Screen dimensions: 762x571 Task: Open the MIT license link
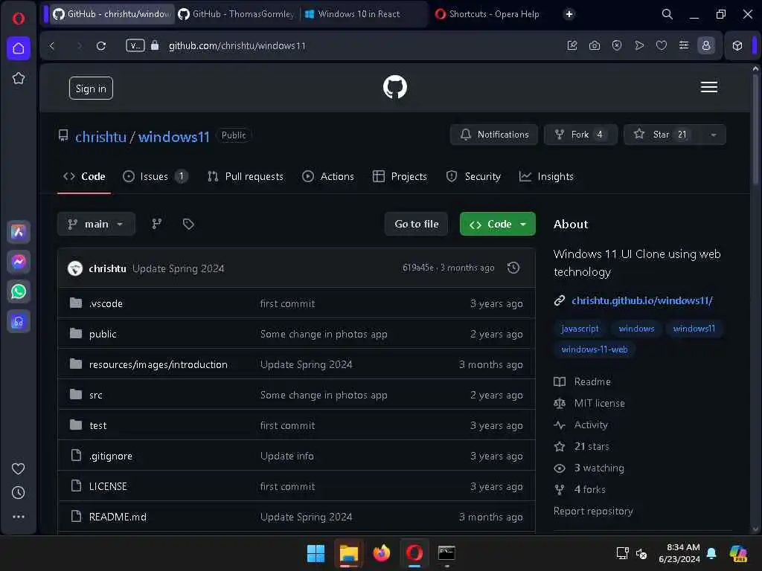(599, 403)
